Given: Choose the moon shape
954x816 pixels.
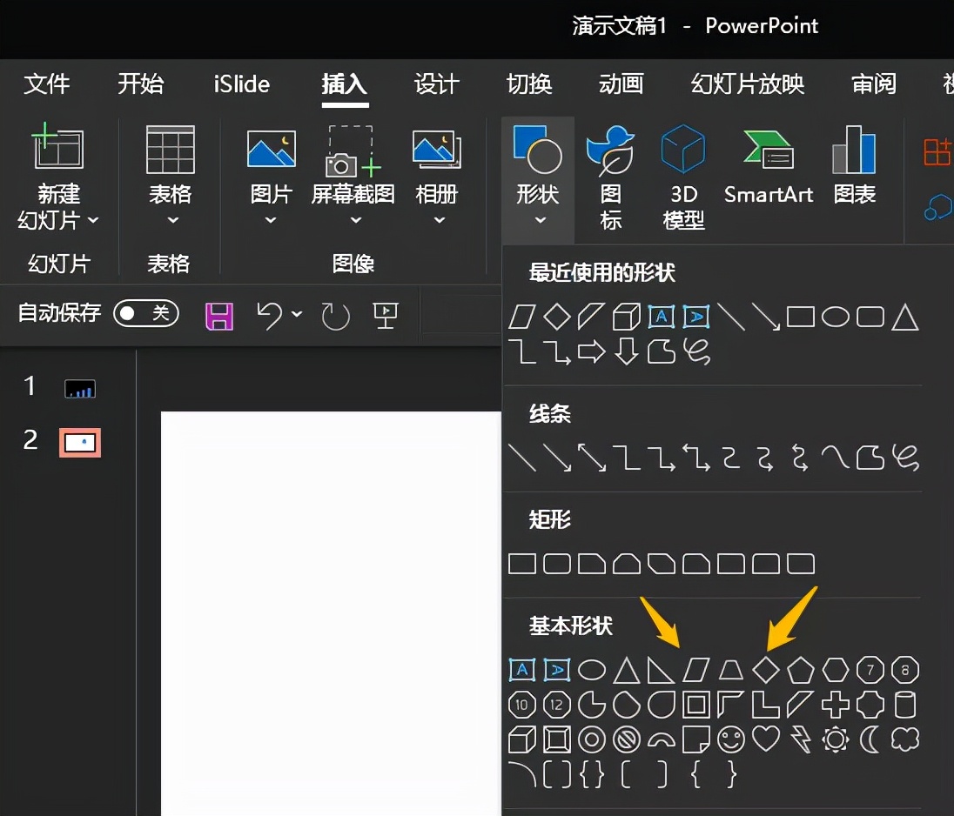Looking at the screenshot, I should click(870, 740).
